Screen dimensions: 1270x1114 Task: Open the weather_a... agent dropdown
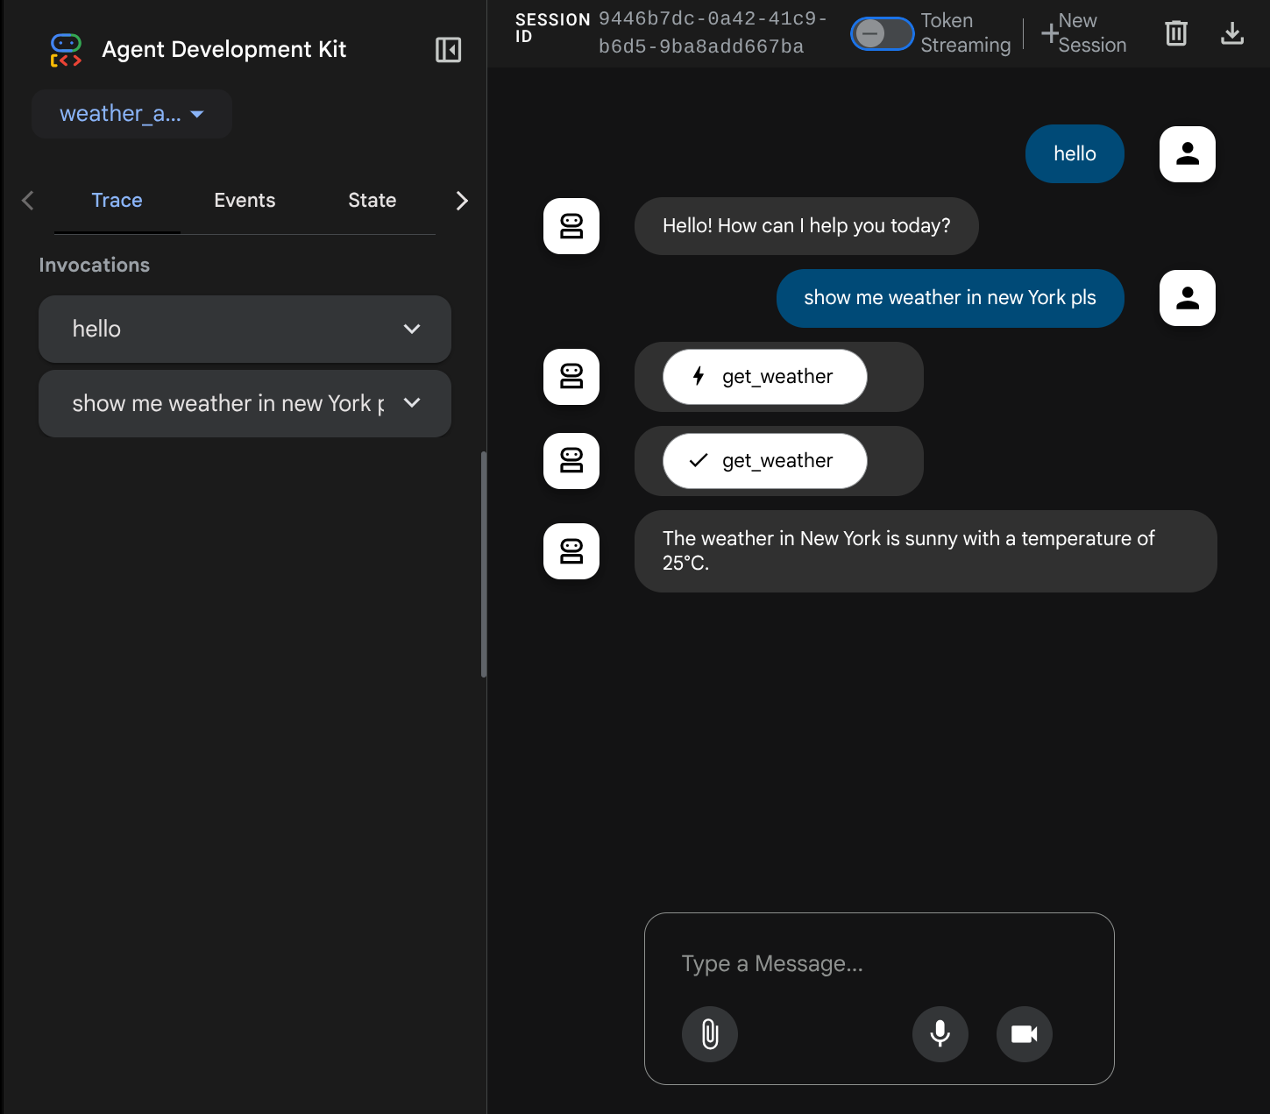pyautogui.click(x=131, y=114)
